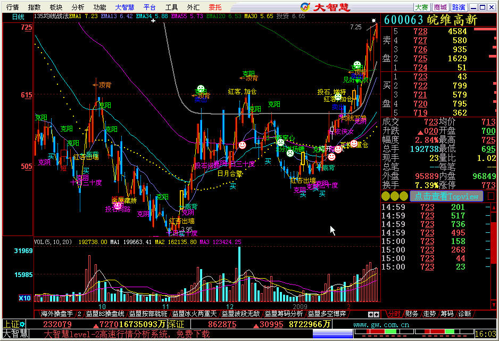Click the 135均线战法 indicator title
499x341 pixels.
pyautogui.click(x=51, y=16)
